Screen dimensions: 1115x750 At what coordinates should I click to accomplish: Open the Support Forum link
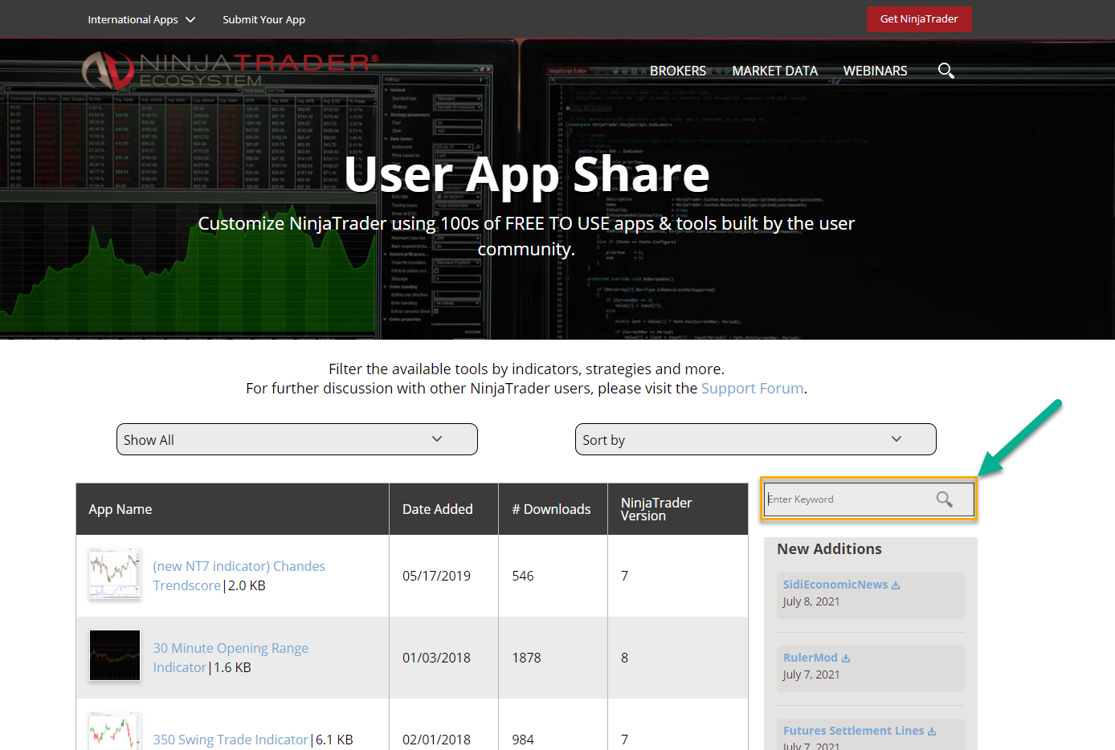753,389
